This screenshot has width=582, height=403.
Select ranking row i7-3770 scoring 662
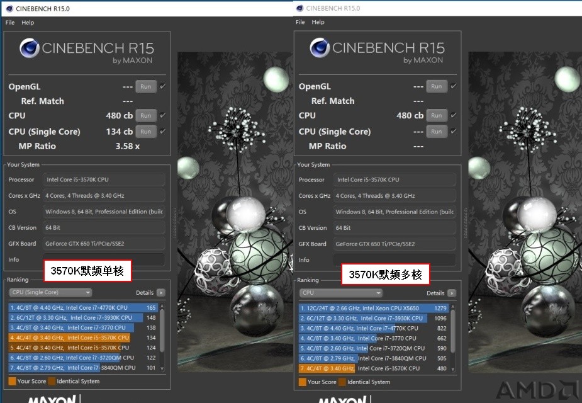(374, 338)
